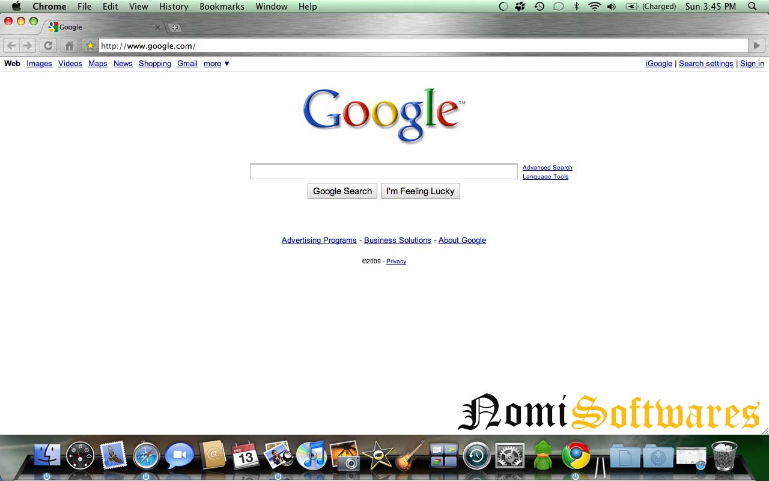Launch Google Chrome from the Dock

coord(575,455)
